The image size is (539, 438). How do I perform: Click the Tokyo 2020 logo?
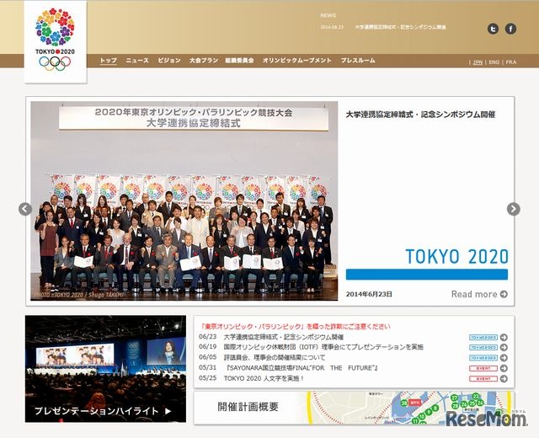pos(55,41)
